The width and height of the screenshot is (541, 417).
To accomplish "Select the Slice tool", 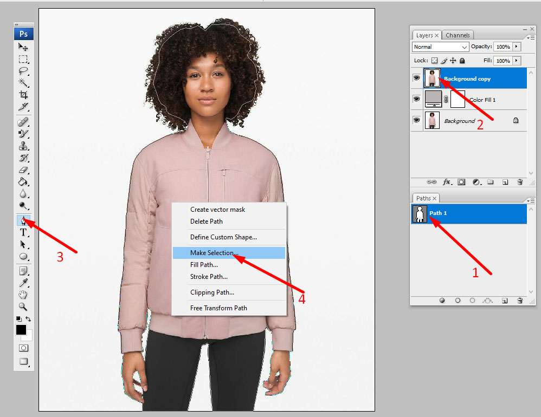I will point(23,107).
